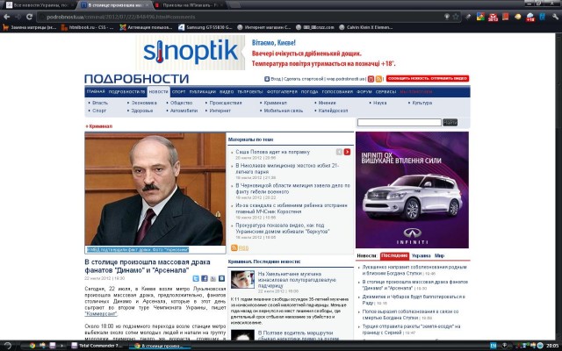
Task: Share the article on Facebook
Action: pos(205,278)
